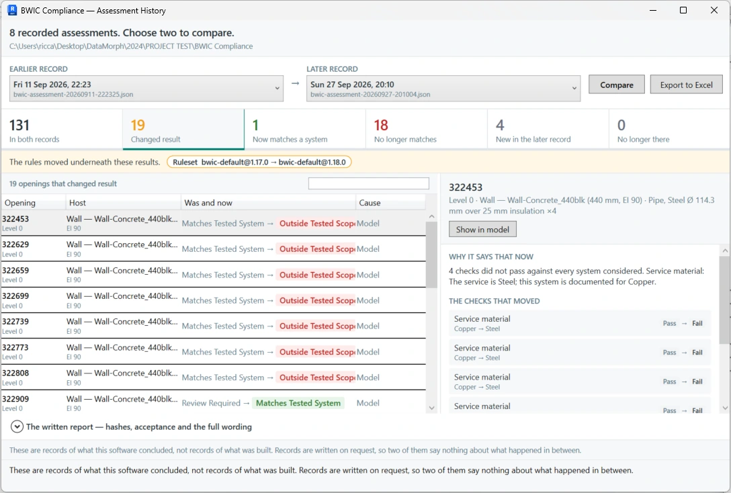The image size is (731, 493).
Task: Close the Assessment History window
Action: pyautogui.click(x=714, y=10)
